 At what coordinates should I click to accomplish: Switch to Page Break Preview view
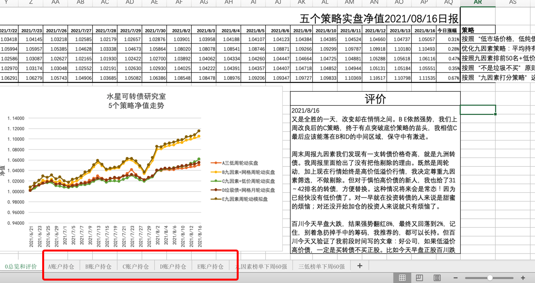pos(437,278)
